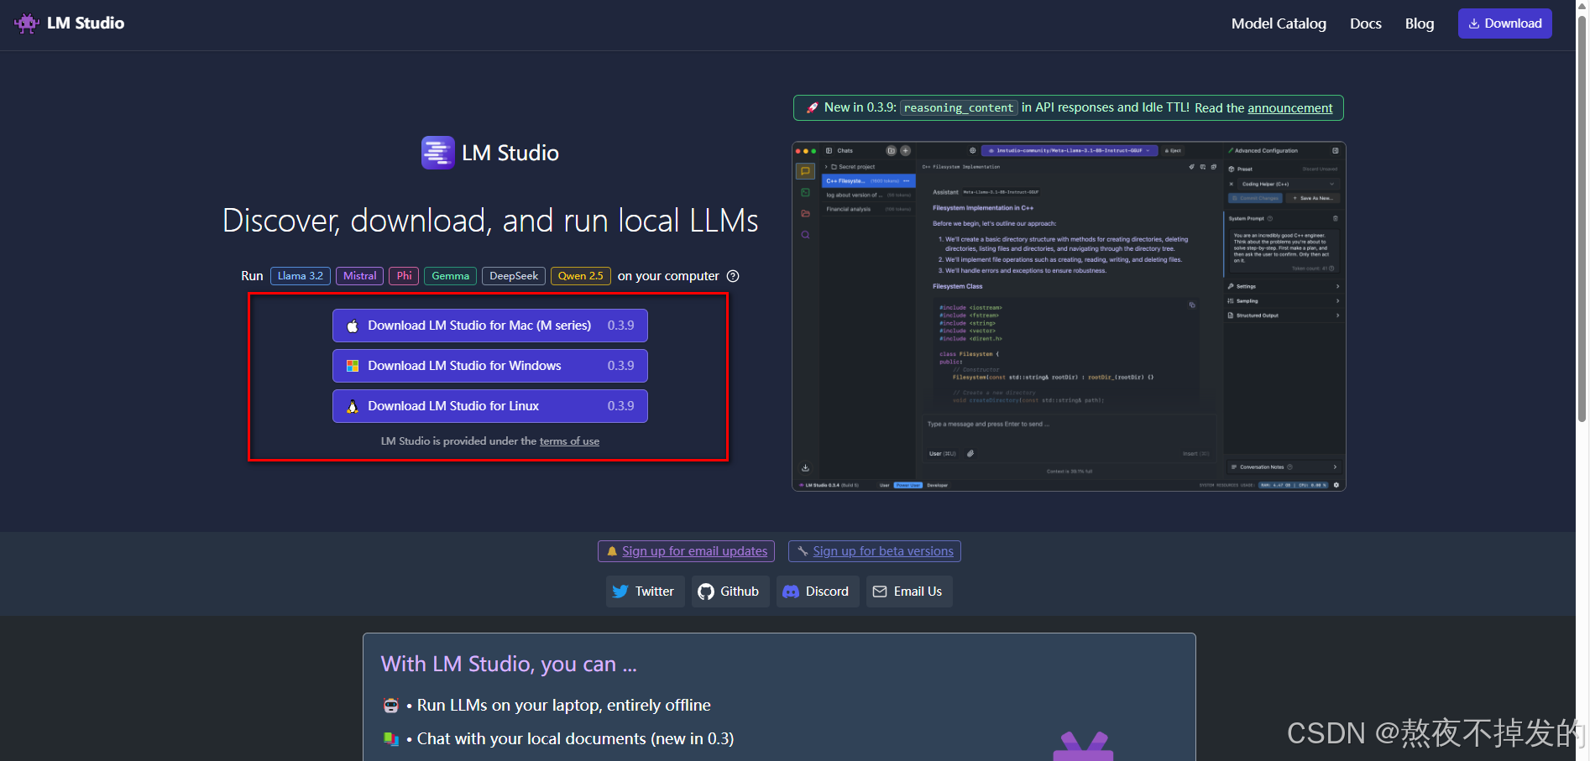
Task: Click the LM Studio app screenshot preview
Action: click(1069, 316)
